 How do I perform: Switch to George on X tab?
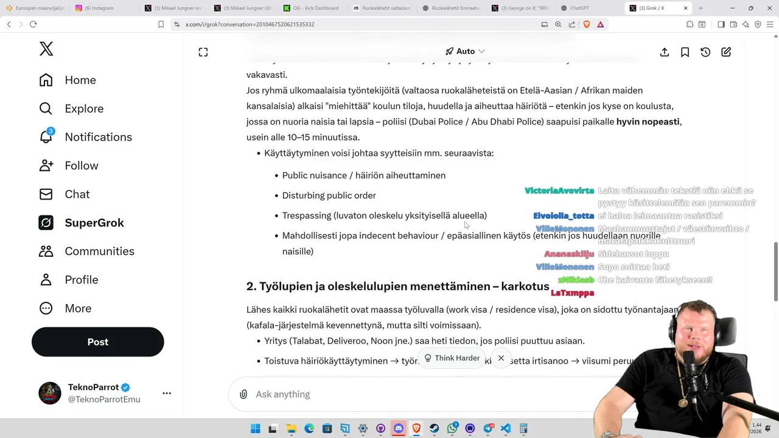click(x=522, y=9)
